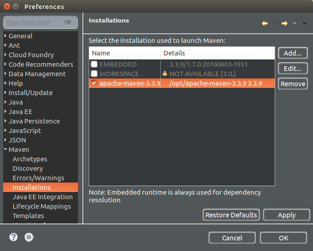This screenshot has height=251, width=313.
Task: Expand the Install/Update node
Action: (5, 92)
